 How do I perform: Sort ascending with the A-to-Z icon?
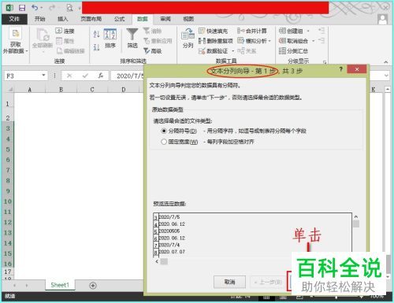tap(96, 34)
